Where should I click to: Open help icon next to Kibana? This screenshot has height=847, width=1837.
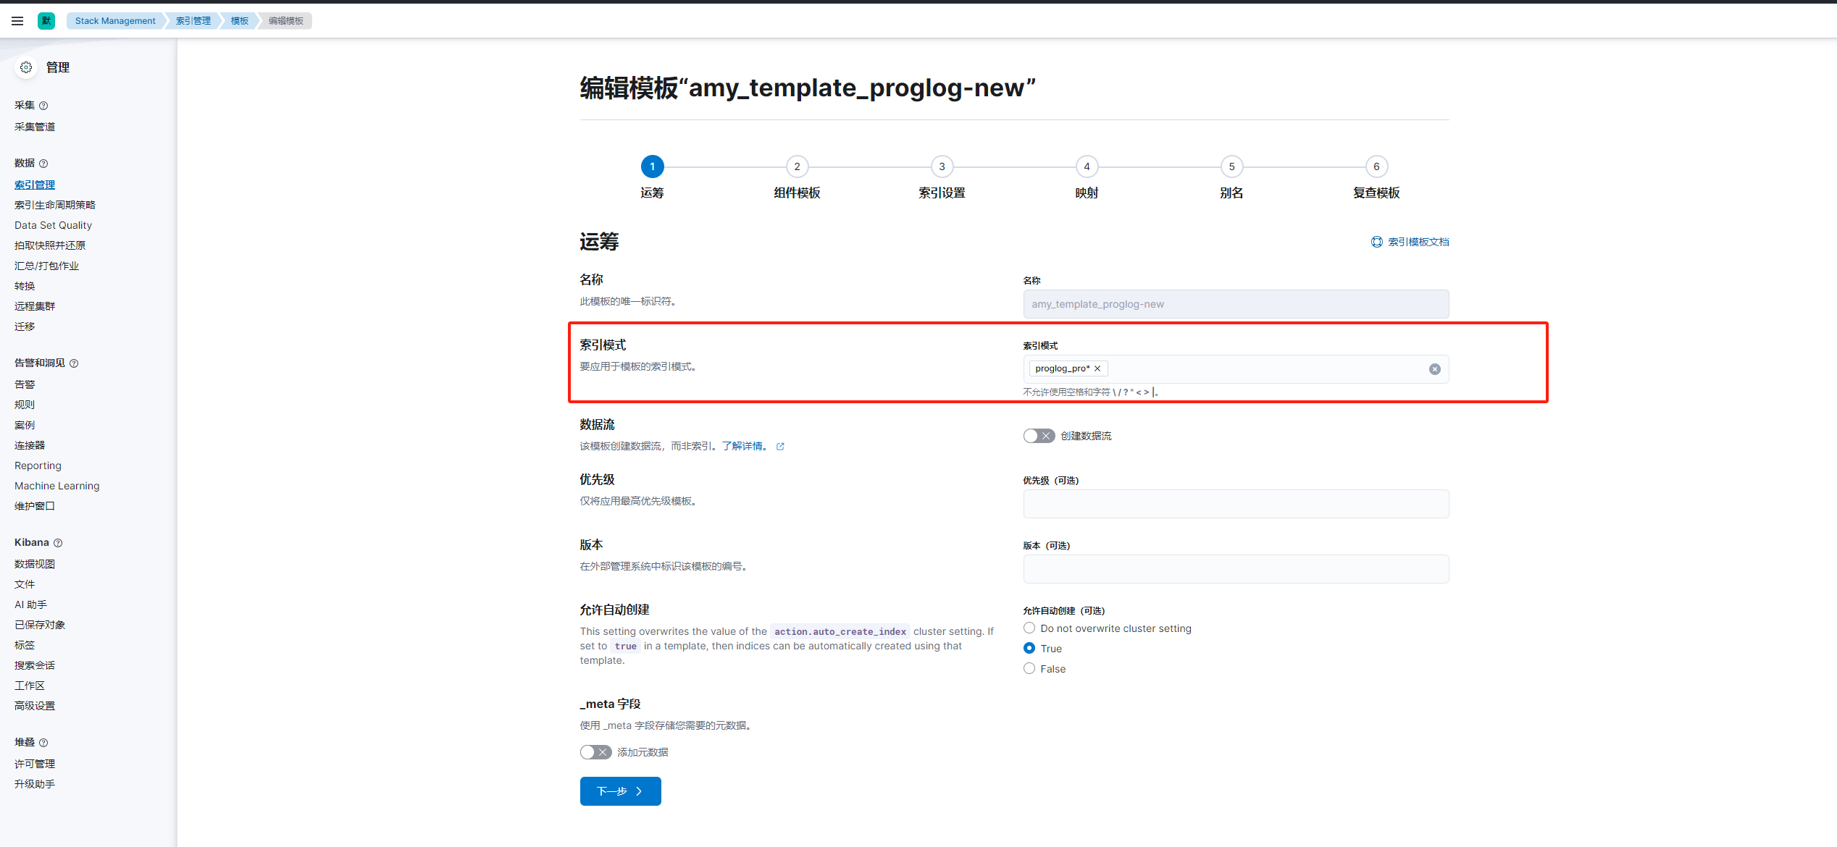58,543
